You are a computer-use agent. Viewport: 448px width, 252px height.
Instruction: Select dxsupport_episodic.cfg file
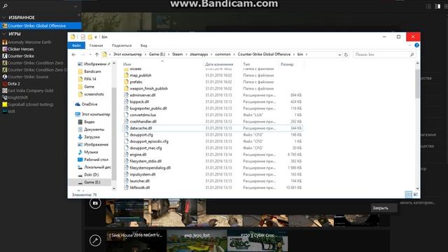click(x=149, y=141)
